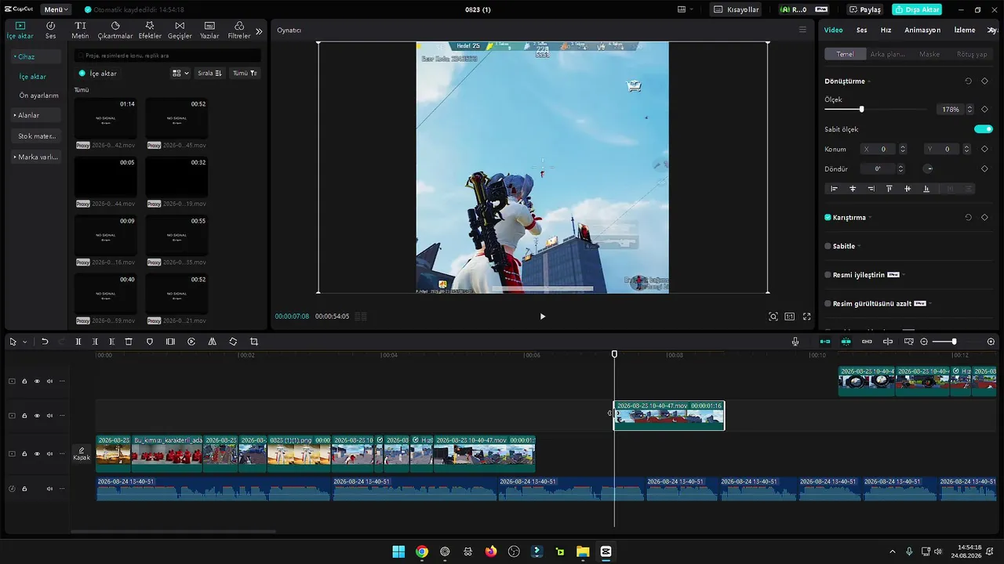1004x564 pixels.
Task: Click the rotate icon in timeline toolbar
Action: (233, 342)
